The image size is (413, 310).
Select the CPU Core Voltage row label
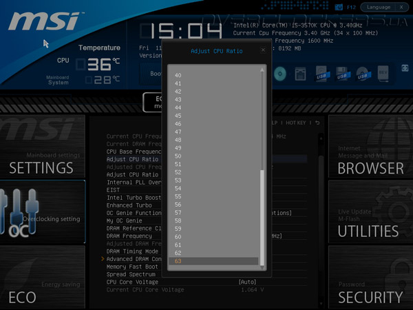(132, 282)
